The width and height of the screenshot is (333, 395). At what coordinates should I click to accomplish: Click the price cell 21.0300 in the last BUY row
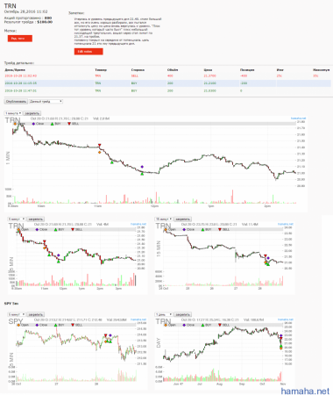click(209, 90)
